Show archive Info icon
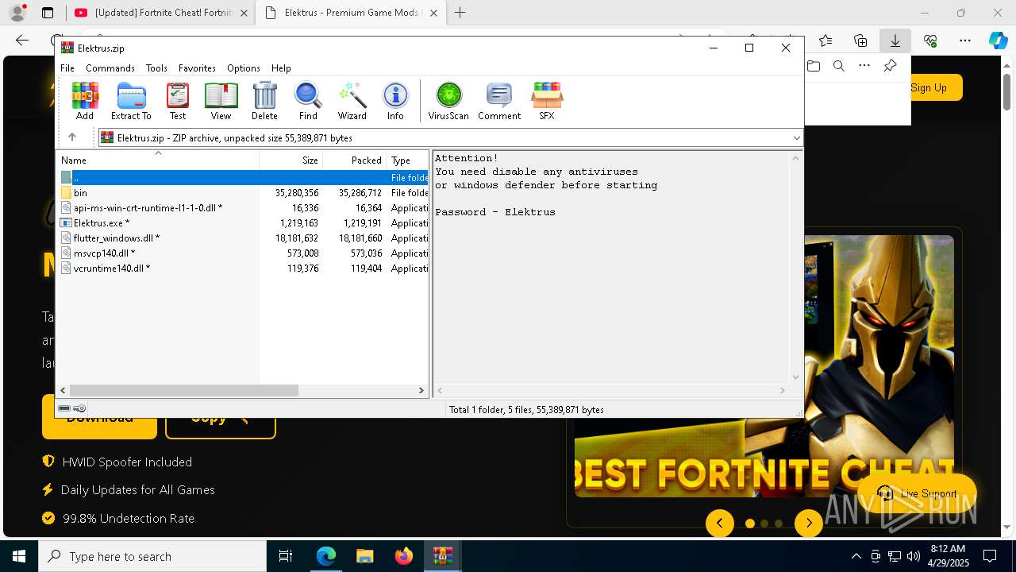Image resolution: width=1016 pixels, height=572 pixels. (x=395, y=101)
